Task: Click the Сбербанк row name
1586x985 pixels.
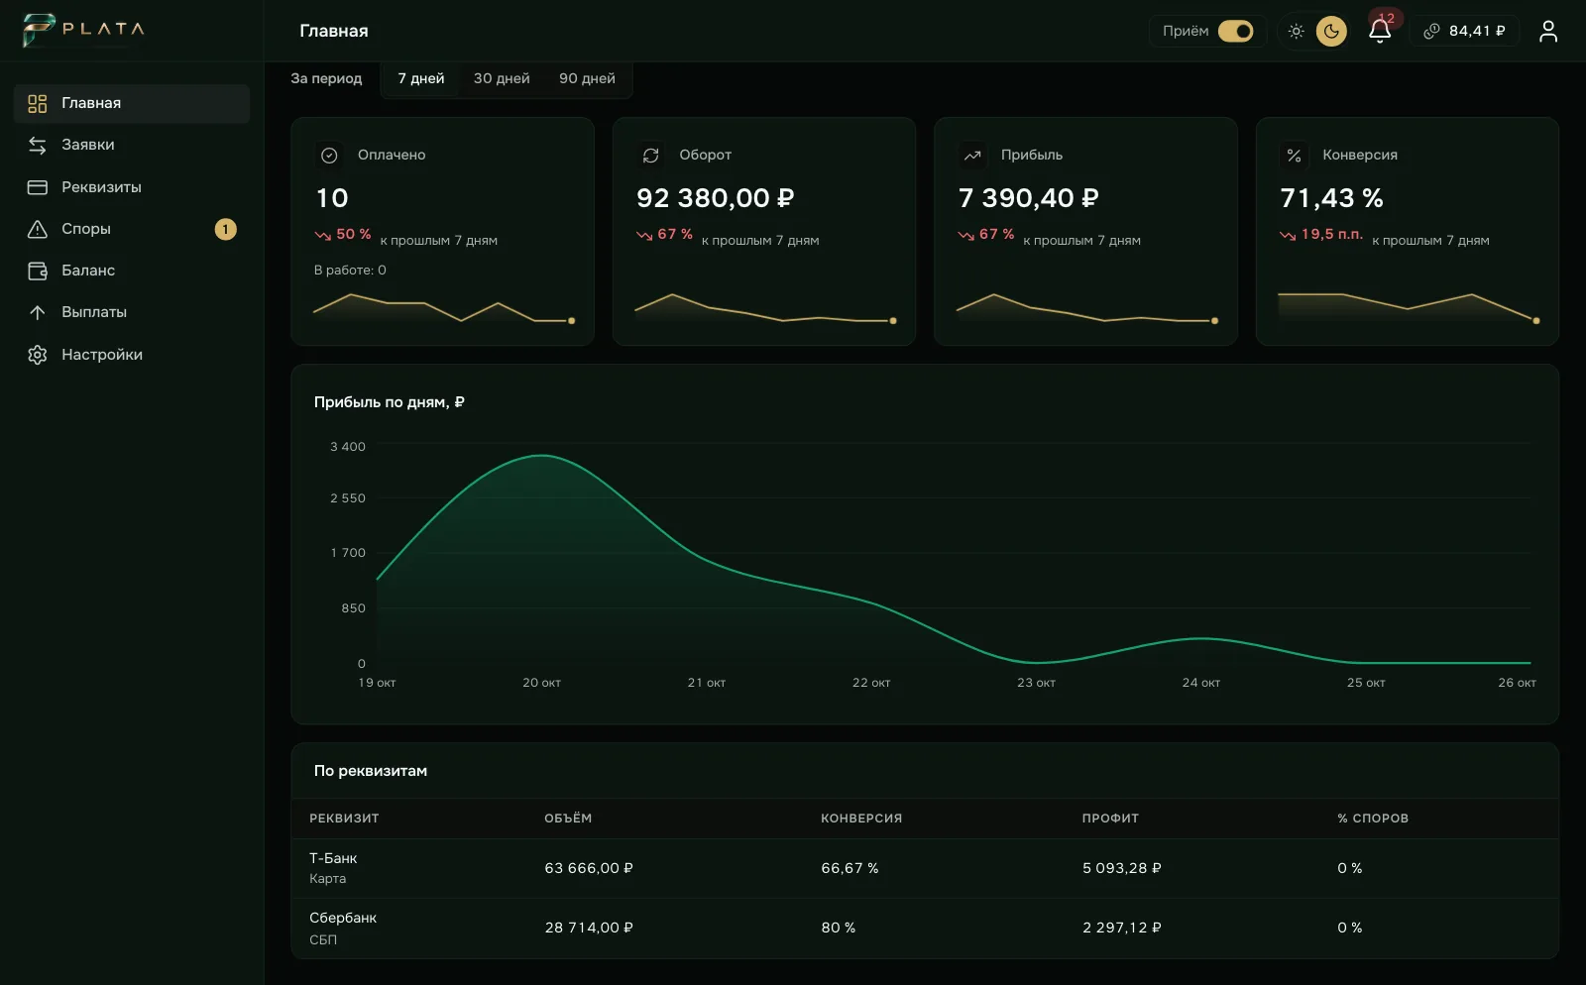Action: 343,918
